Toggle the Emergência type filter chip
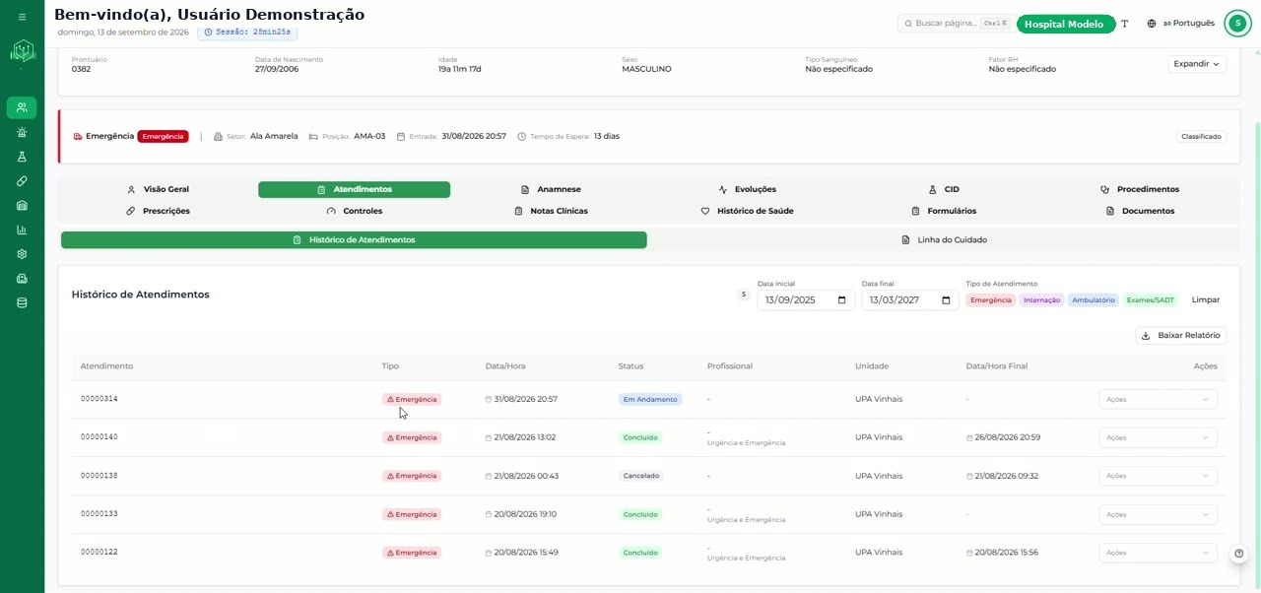Image resolution: width=1261 pixels, height=593 pixels. 991,300
